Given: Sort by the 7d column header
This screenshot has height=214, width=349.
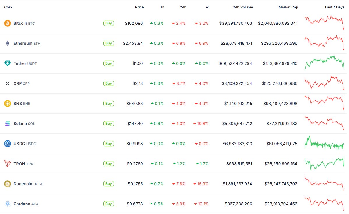Looking at the screenshot, I should click(207, 7).
